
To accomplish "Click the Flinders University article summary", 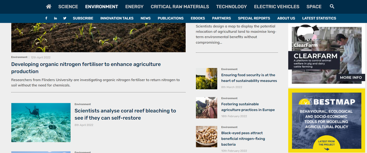I will (95, 82).
